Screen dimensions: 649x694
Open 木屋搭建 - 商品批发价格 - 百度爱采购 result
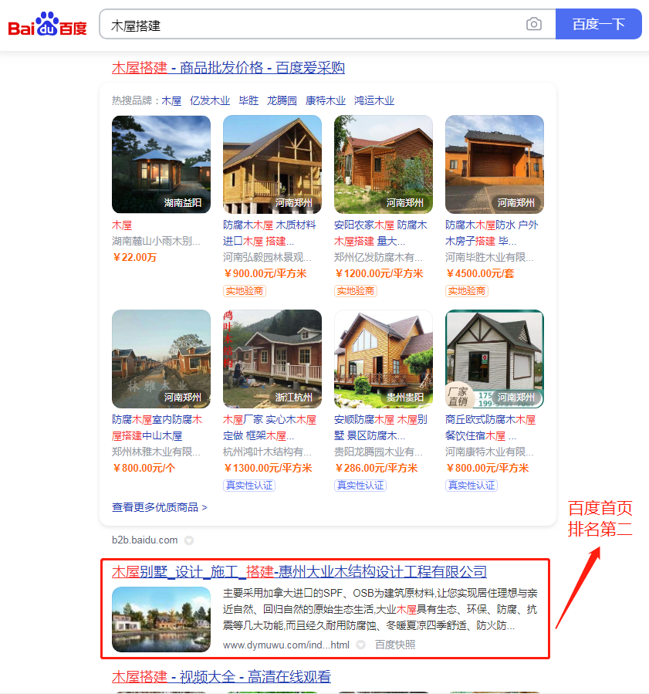point(228,68)
